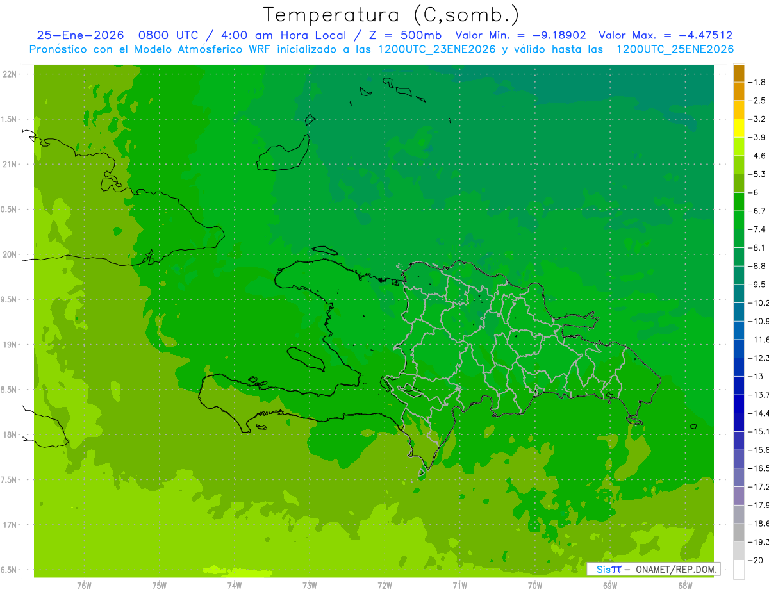769x594 pixels.
Task: Click the "-3.9" legend value
Action: 757,137
